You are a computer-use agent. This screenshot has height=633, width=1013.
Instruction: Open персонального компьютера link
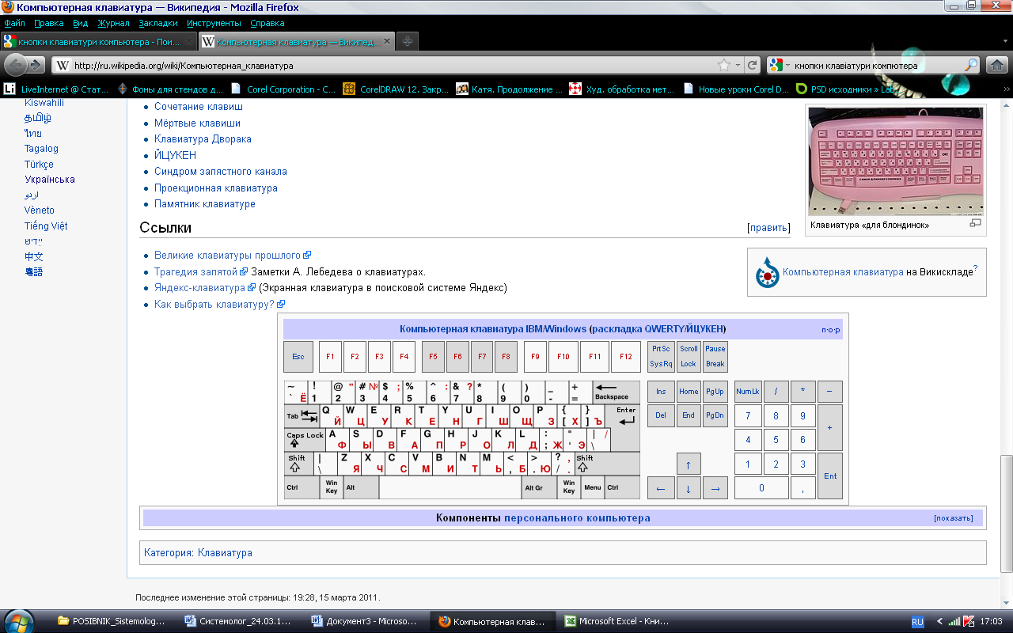coord(577,518)
